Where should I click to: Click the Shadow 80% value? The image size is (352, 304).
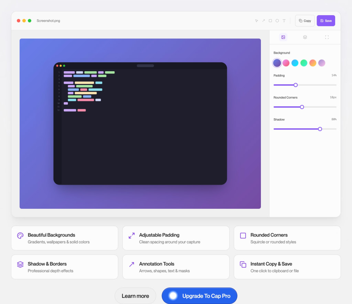point(334,119)
